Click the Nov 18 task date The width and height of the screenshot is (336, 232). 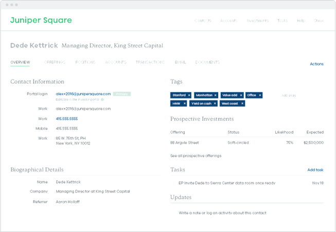click(318, 183)
